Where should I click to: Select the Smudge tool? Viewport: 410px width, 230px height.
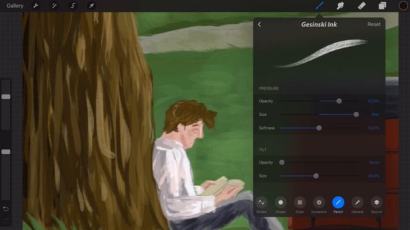pos(340,6)
